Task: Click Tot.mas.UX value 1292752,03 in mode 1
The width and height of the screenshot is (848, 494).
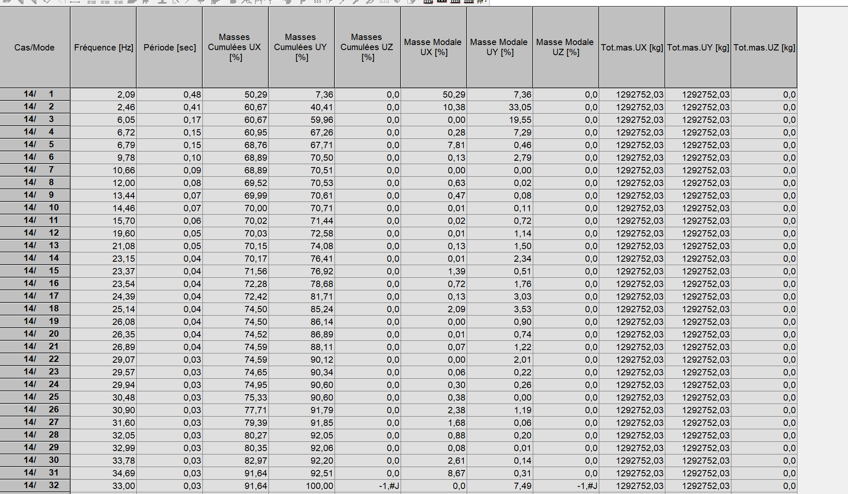Action: tap(632, 95)
